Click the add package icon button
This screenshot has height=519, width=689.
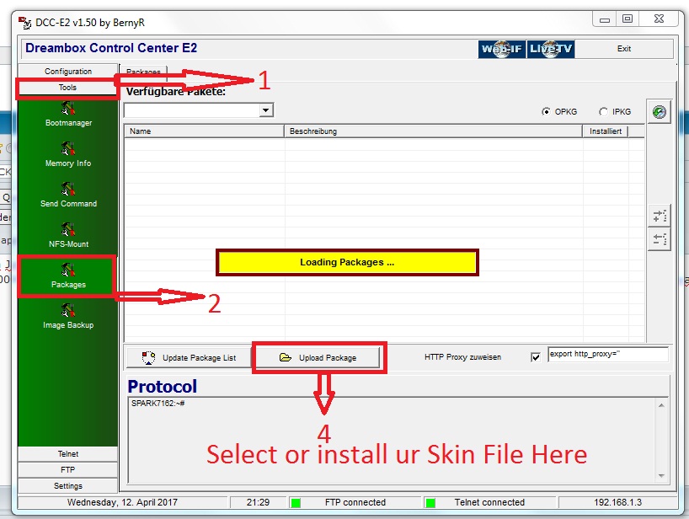coord(660,216)
